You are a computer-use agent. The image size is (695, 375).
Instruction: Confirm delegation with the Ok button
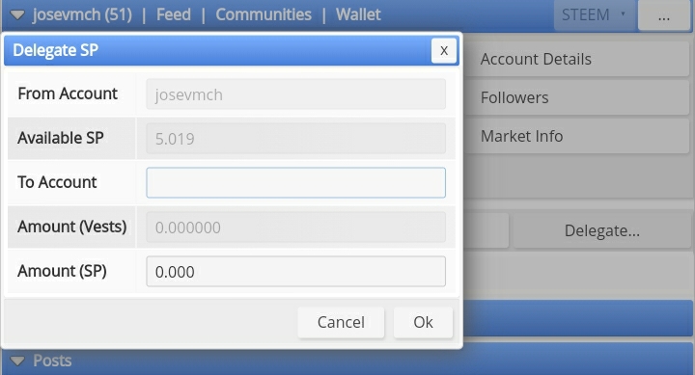tap(423, 322)
